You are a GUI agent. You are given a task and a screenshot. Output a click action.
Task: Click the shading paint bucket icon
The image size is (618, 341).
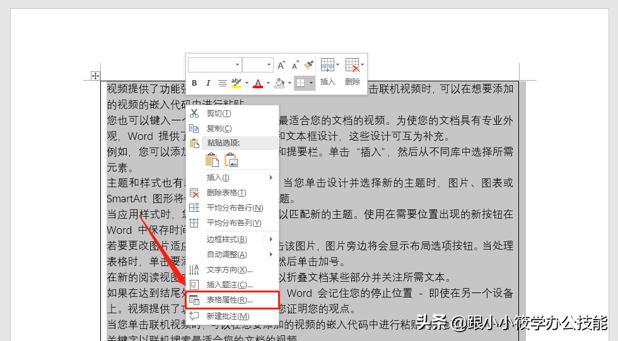[x=279, y=83]
